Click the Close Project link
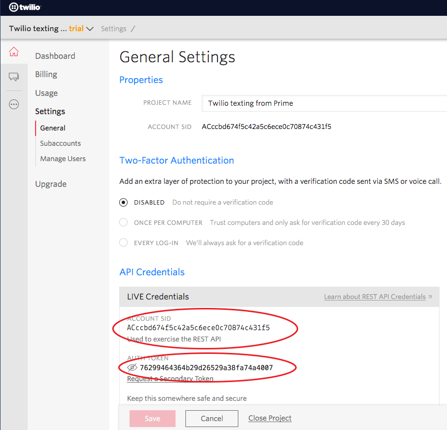 point(270,418)
